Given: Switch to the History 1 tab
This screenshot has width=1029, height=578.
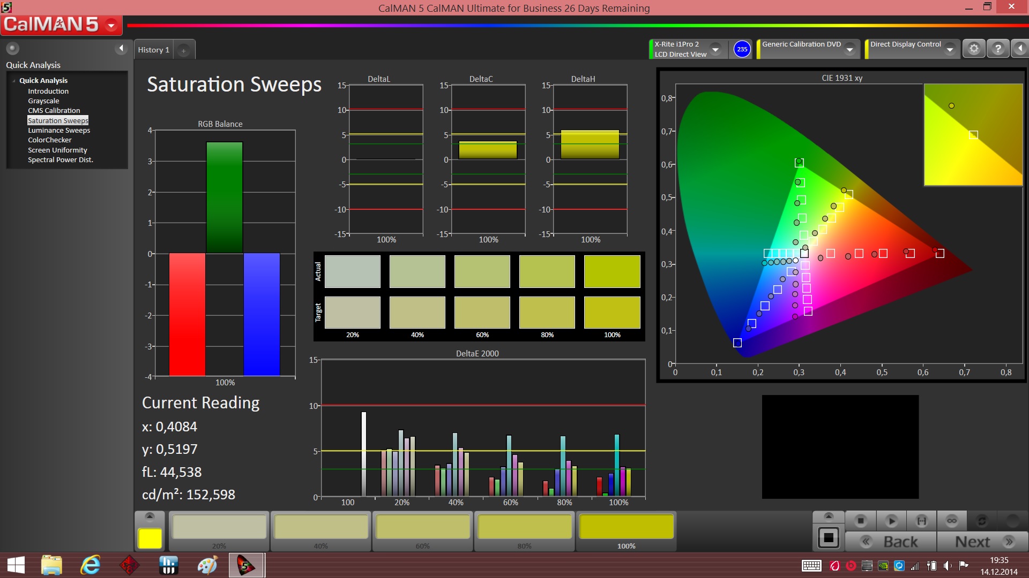Looking at the screenshot, I should coord(153,50).
